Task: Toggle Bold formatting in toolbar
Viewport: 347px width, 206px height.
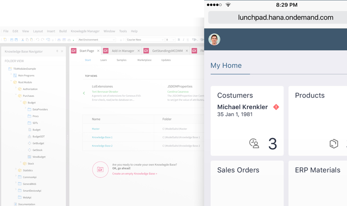Action: (x=179, y=40)
